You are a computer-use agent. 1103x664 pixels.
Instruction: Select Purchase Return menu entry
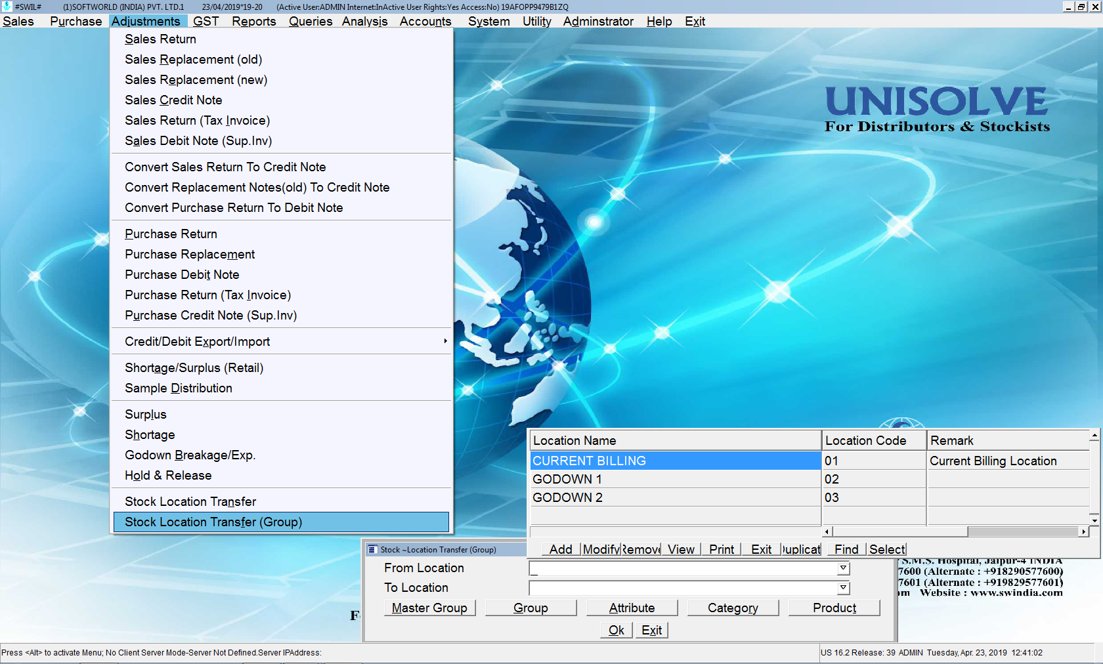pos(281,234)
